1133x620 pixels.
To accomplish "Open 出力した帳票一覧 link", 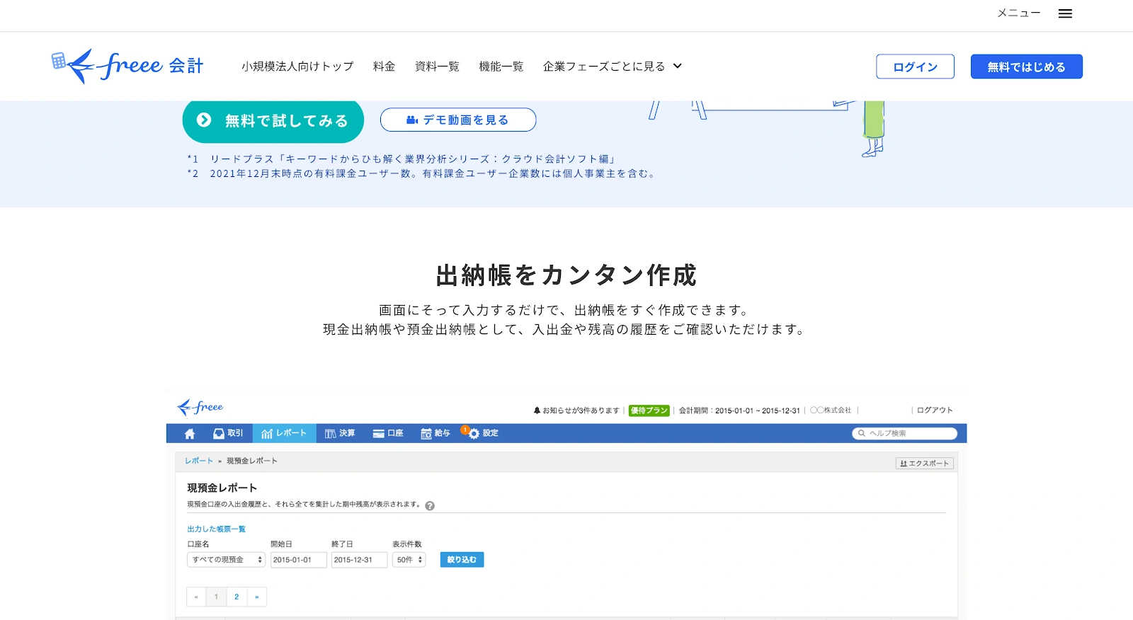I will click(216, 529).
